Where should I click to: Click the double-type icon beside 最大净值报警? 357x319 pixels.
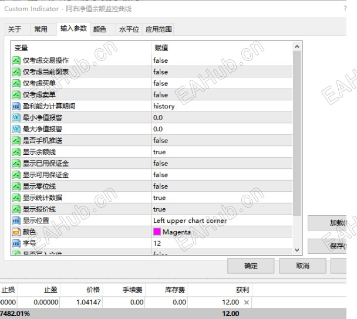point(16,129)
